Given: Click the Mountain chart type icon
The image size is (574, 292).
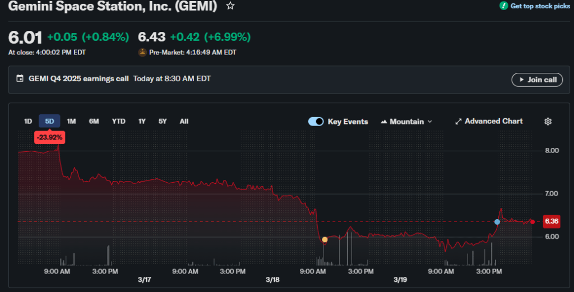Looking at the screenshot, I should (x=384, y=122).
